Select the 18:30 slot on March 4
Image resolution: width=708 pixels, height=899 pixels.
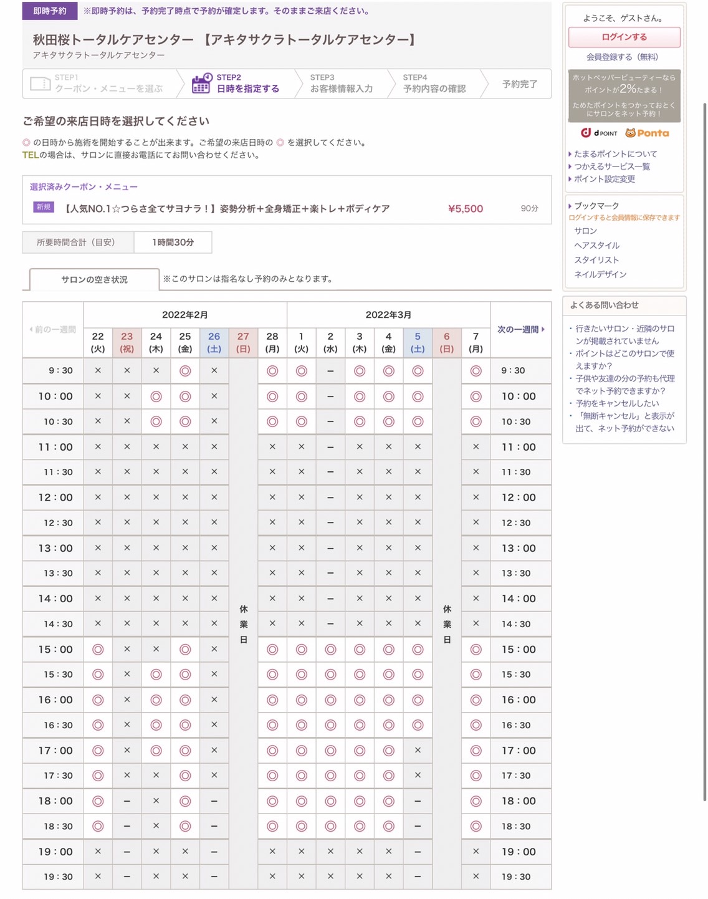pyautogui.click(x=388, y=826)
